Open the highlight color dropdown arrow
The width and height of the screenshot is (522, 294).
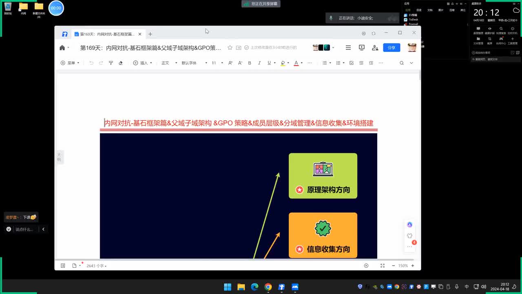(288, 63)
